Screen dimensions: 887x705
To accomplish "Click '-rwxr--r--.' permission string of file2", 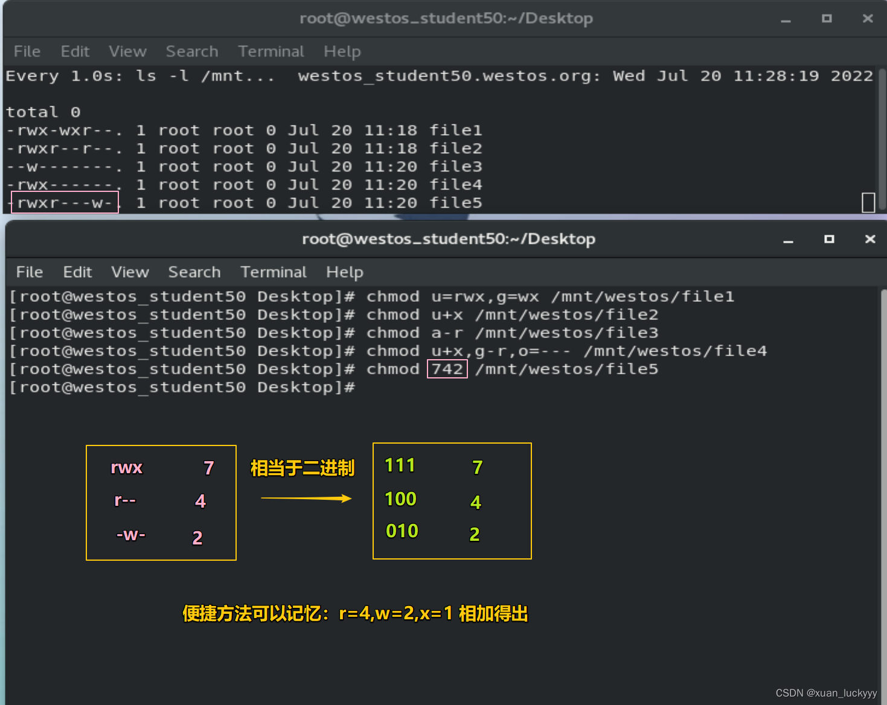I will 64,148.
